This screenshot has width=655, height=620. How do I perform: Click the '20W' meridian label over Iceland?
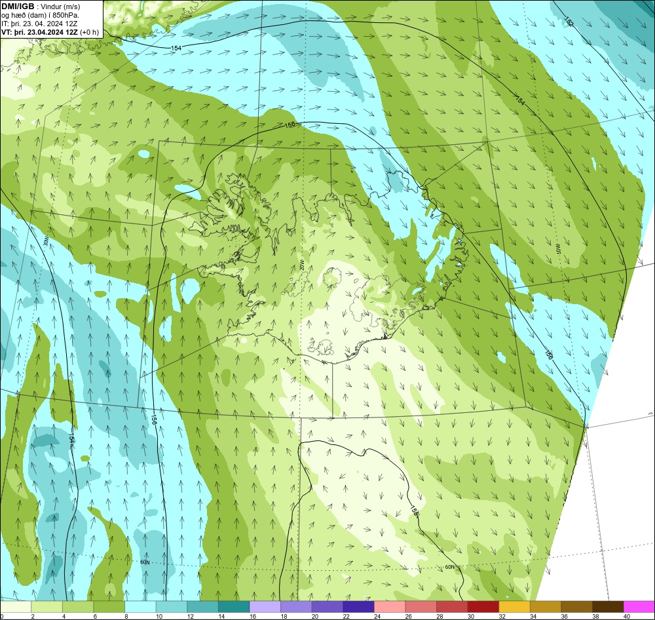coord(301,264)
